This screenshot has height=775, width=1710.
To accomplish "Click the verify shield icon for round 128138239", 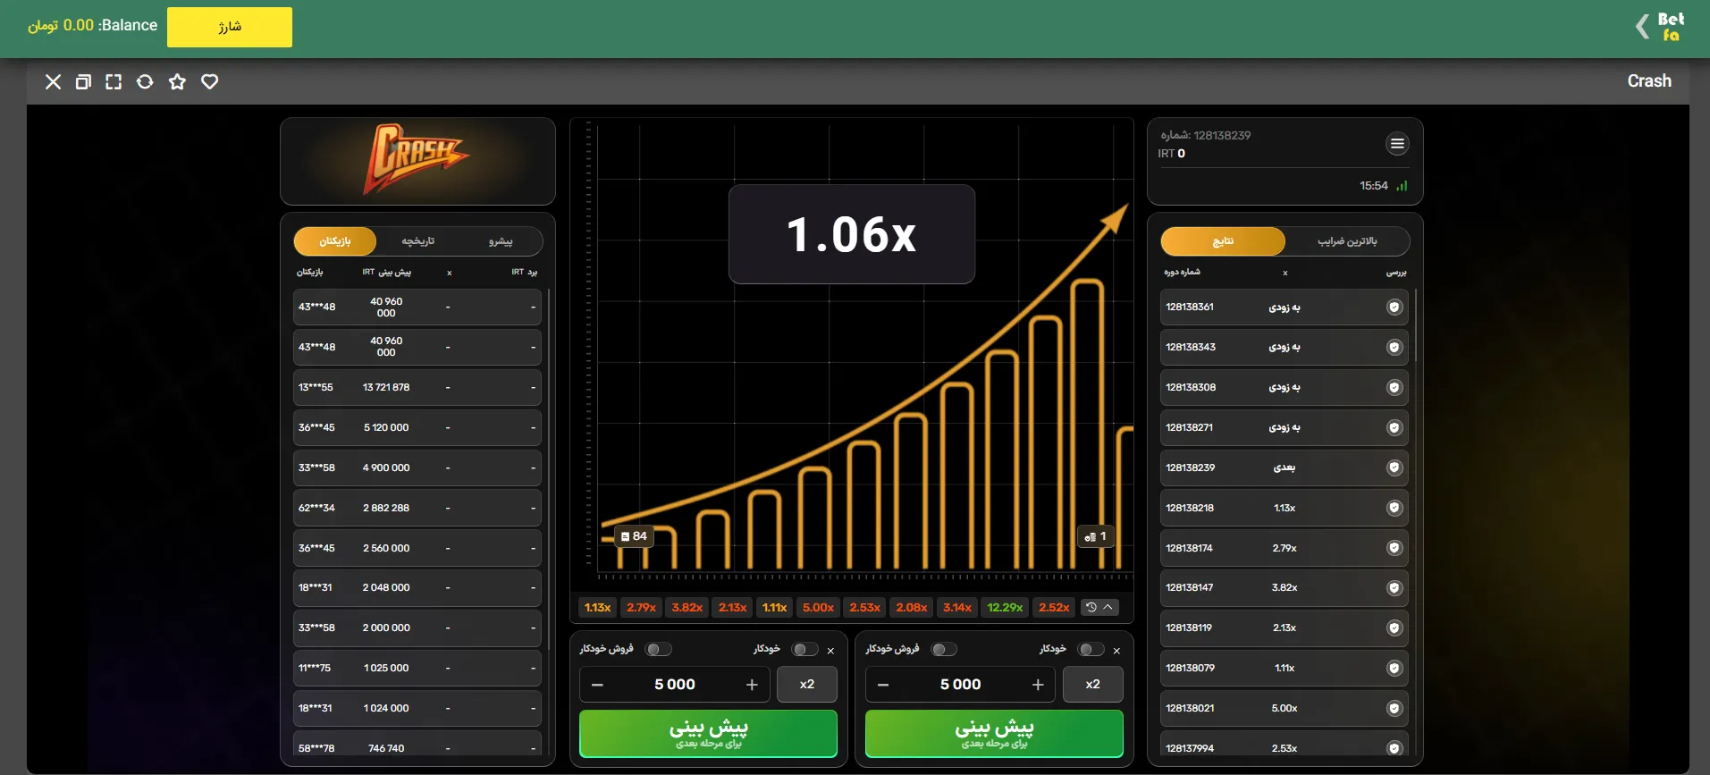I will coord(1394,468).
